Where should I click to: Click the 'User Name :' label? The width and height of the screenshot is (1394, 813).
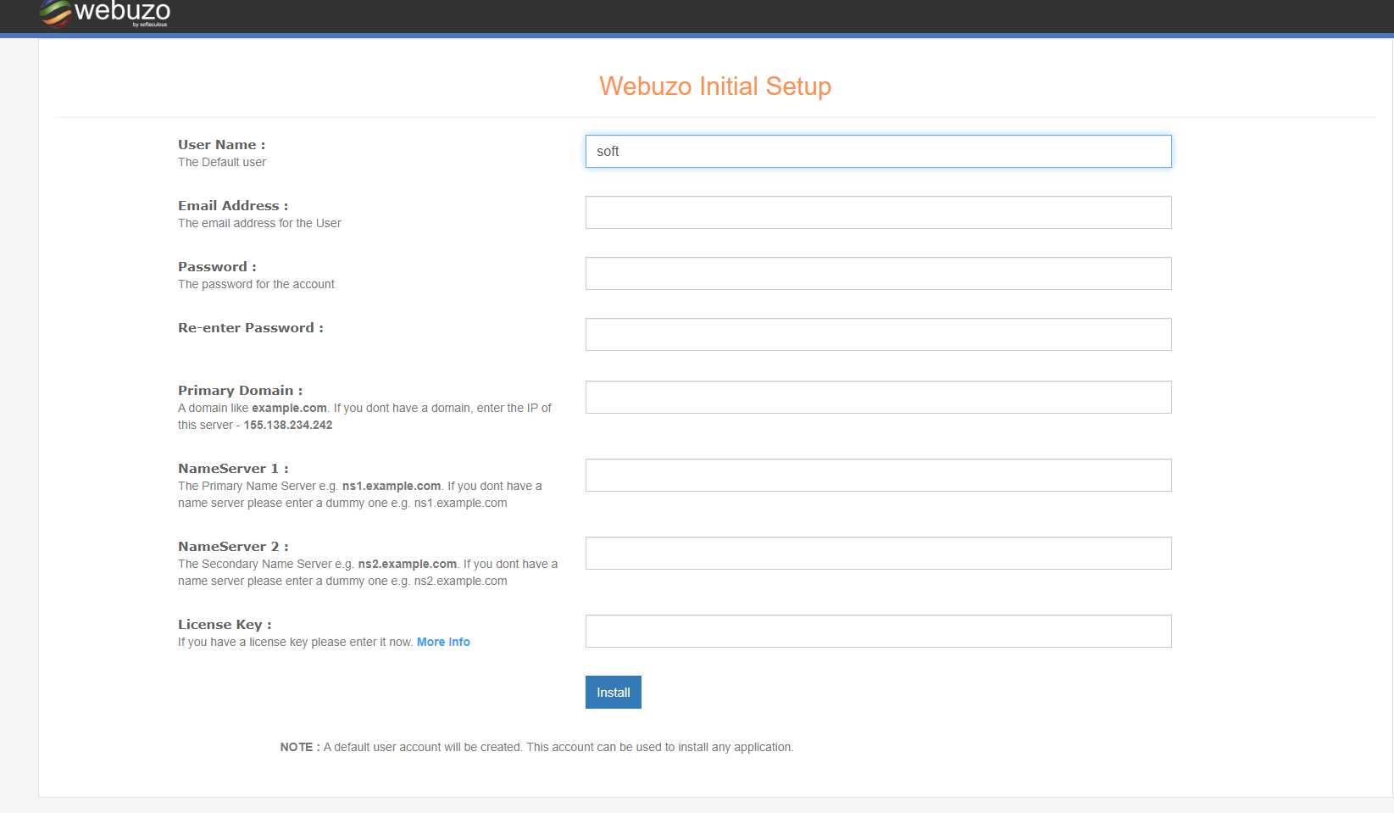click(221, 145)
